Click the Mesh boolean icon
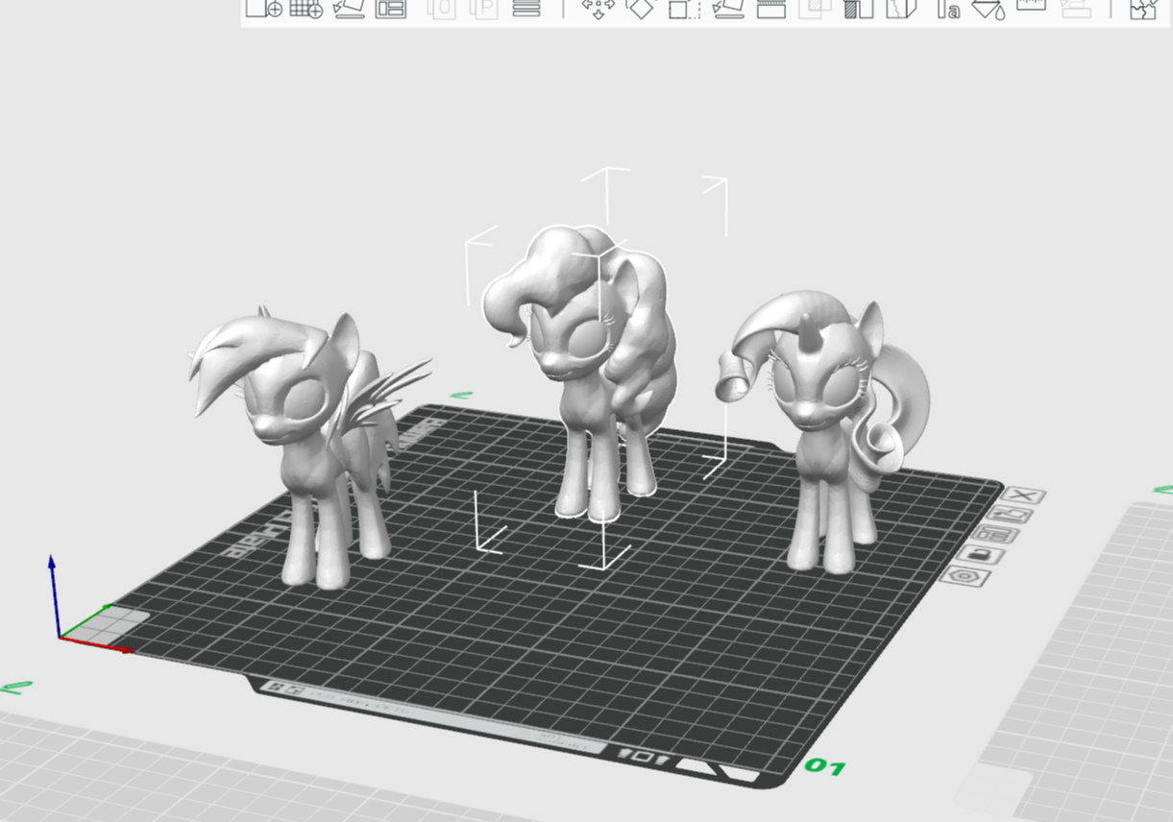The height and width of the screenshot is (822, 1173). 816,9
